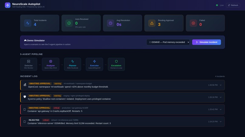Click the warning tag on staging nginx incident
The image size is (245, 137).
pyautogui.click(x=57, y=96)
